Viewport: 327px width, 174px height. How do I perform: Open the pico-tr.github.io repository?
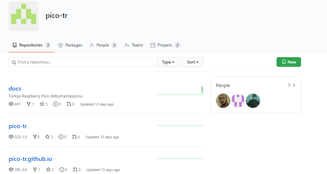point(30,159)
